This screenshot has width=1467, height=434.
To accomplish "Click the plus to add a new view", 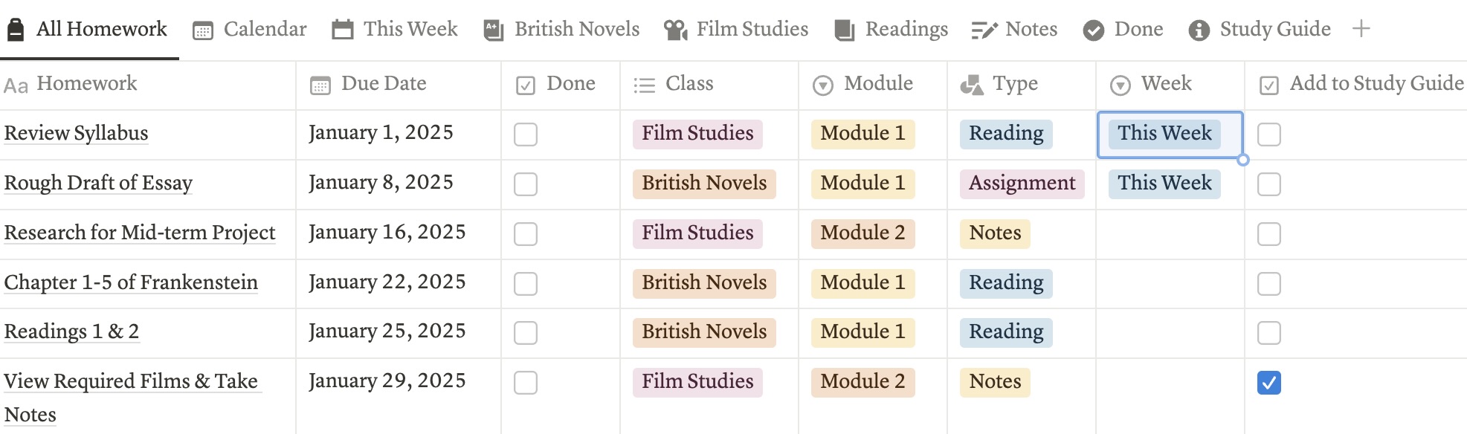I will [1361, 29].
